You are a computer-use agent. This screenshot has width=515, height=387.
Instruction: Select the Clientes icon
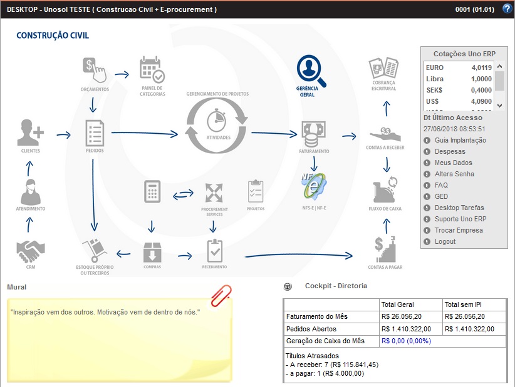pos(31,131)
